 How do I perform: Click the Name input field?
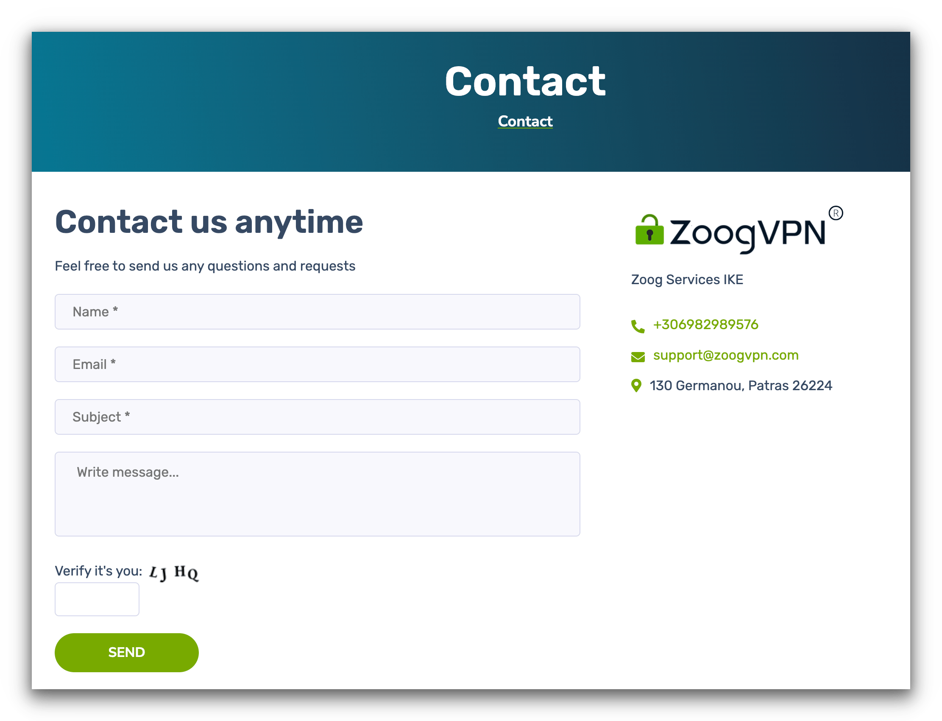(x=317, y=311)
